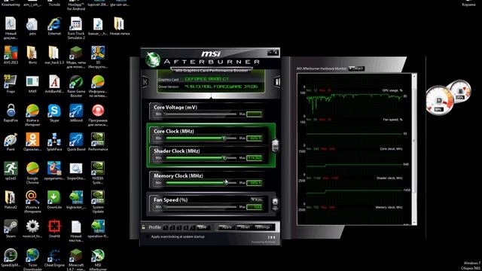
Task: Select the Paint desktop shortcut
Action: (11, 142)
